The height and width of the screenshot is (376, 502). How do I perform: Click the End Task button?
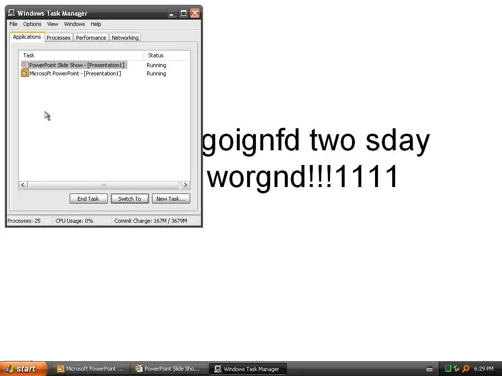(88, 199)
